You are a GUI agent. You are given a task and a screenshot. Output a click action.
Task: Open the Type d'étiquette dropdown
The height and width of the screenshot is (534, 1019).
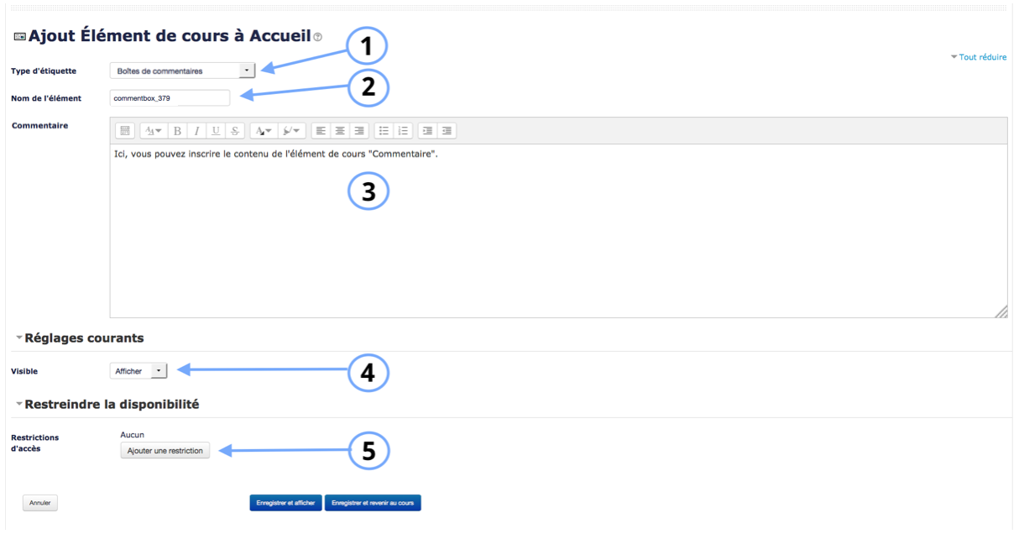182,71
